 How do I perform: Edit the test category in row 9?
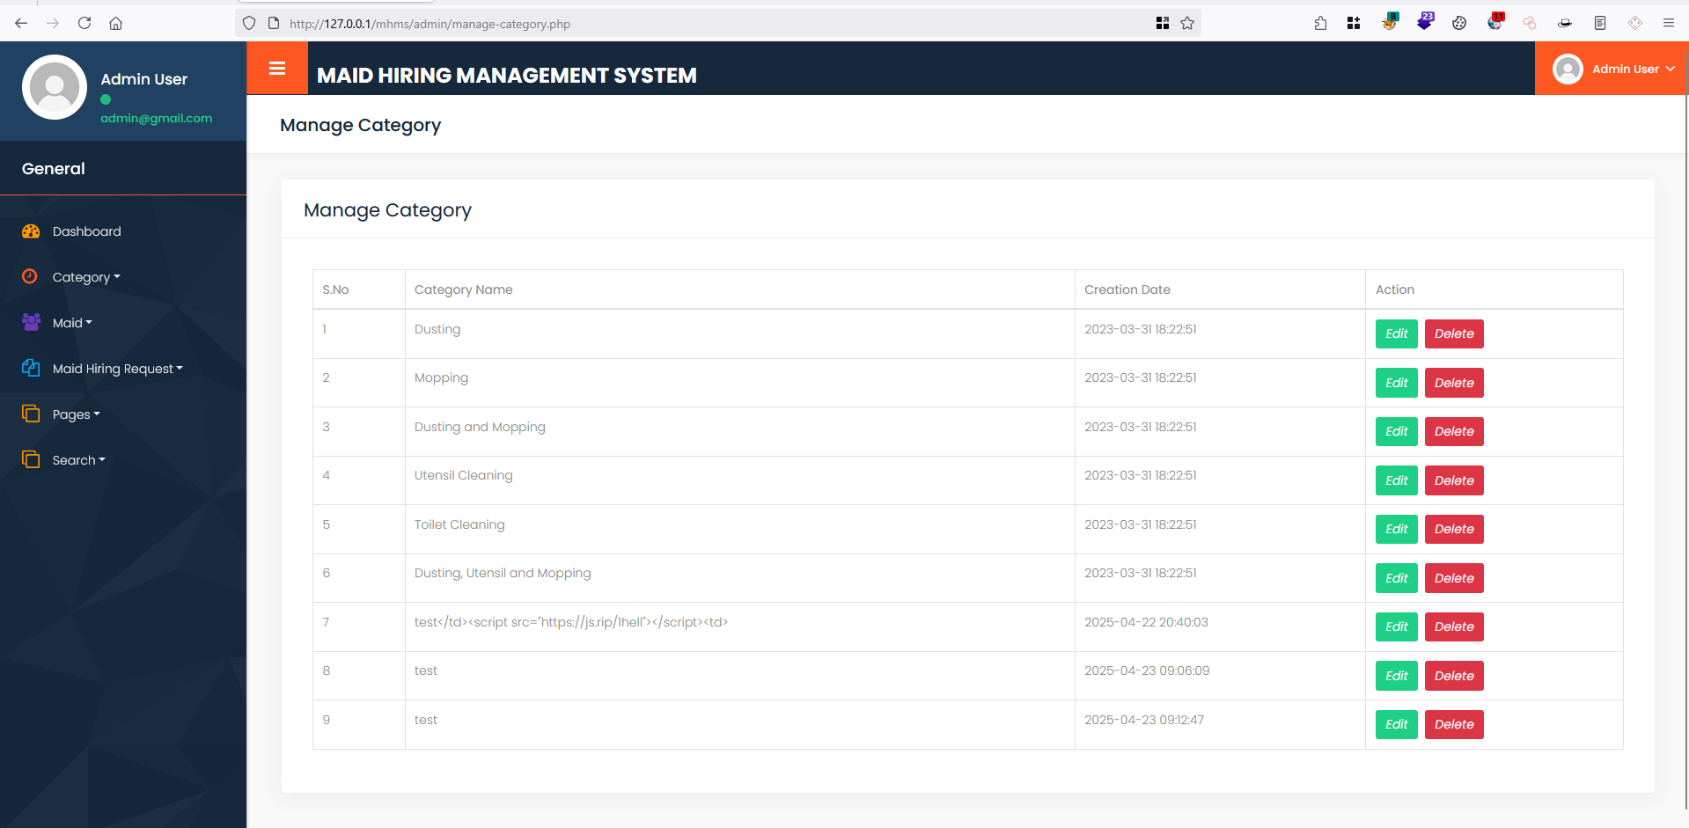tap(1397, 724)
